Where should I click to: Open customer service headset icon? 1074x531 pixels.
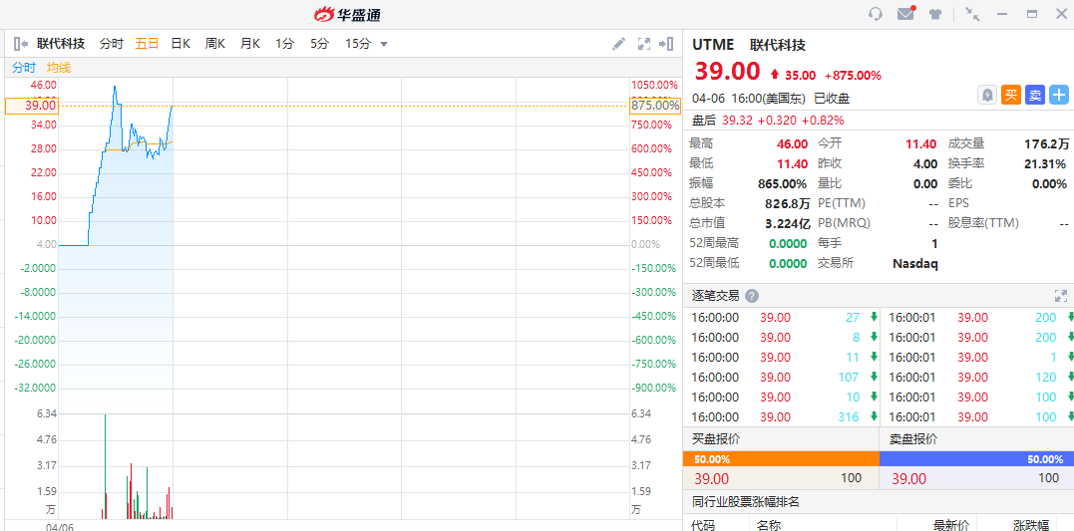876,14
